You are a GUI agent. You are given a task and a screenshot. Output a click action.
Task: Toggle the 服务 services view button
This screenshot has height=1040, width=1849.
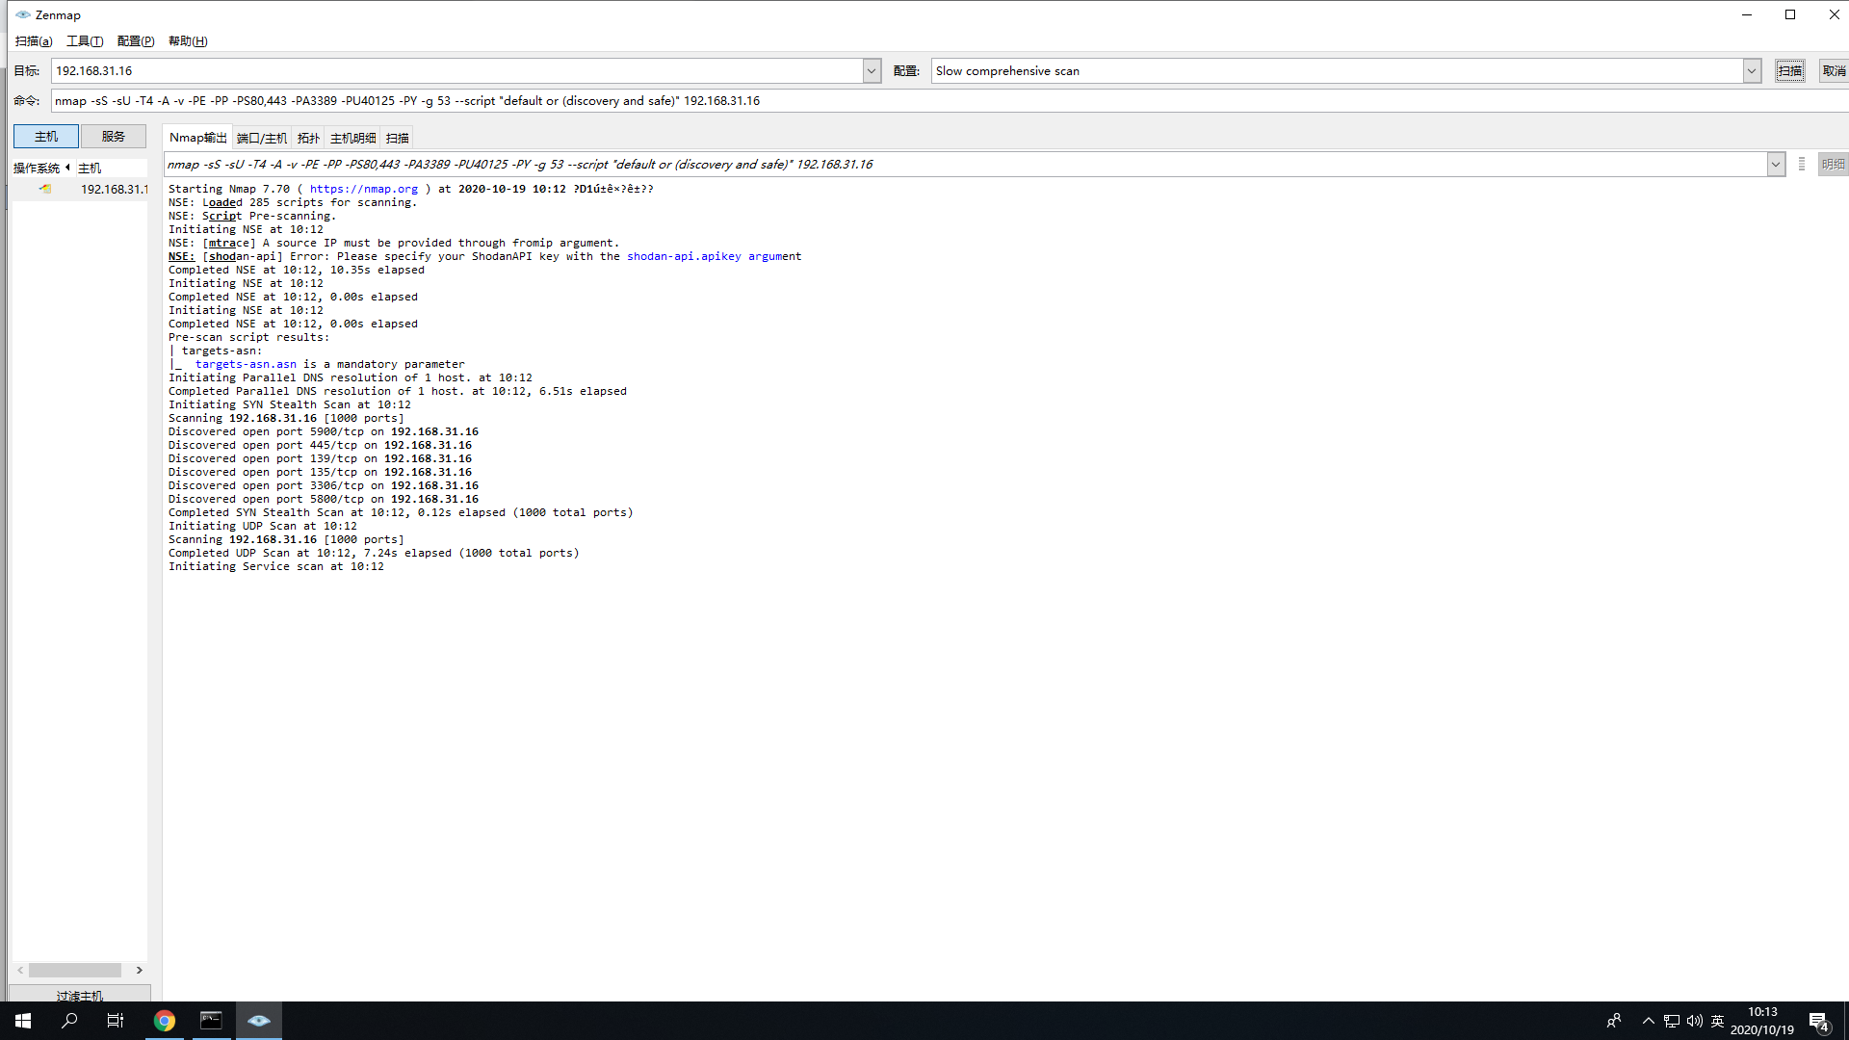pyautogui.click(x=114, y=136)
